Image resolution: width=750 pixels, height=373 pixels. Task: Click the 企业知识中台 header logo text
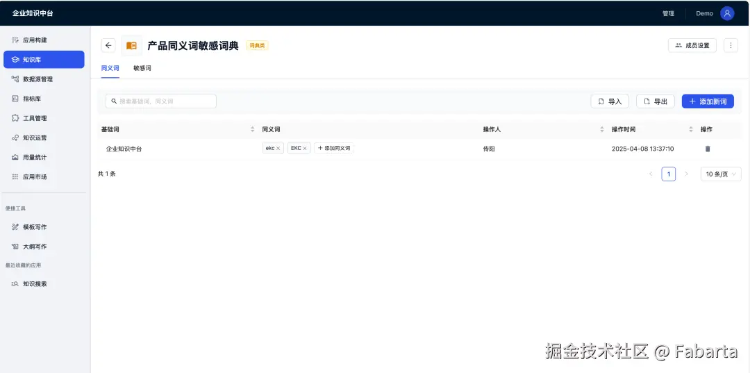(x=33, y=13)
